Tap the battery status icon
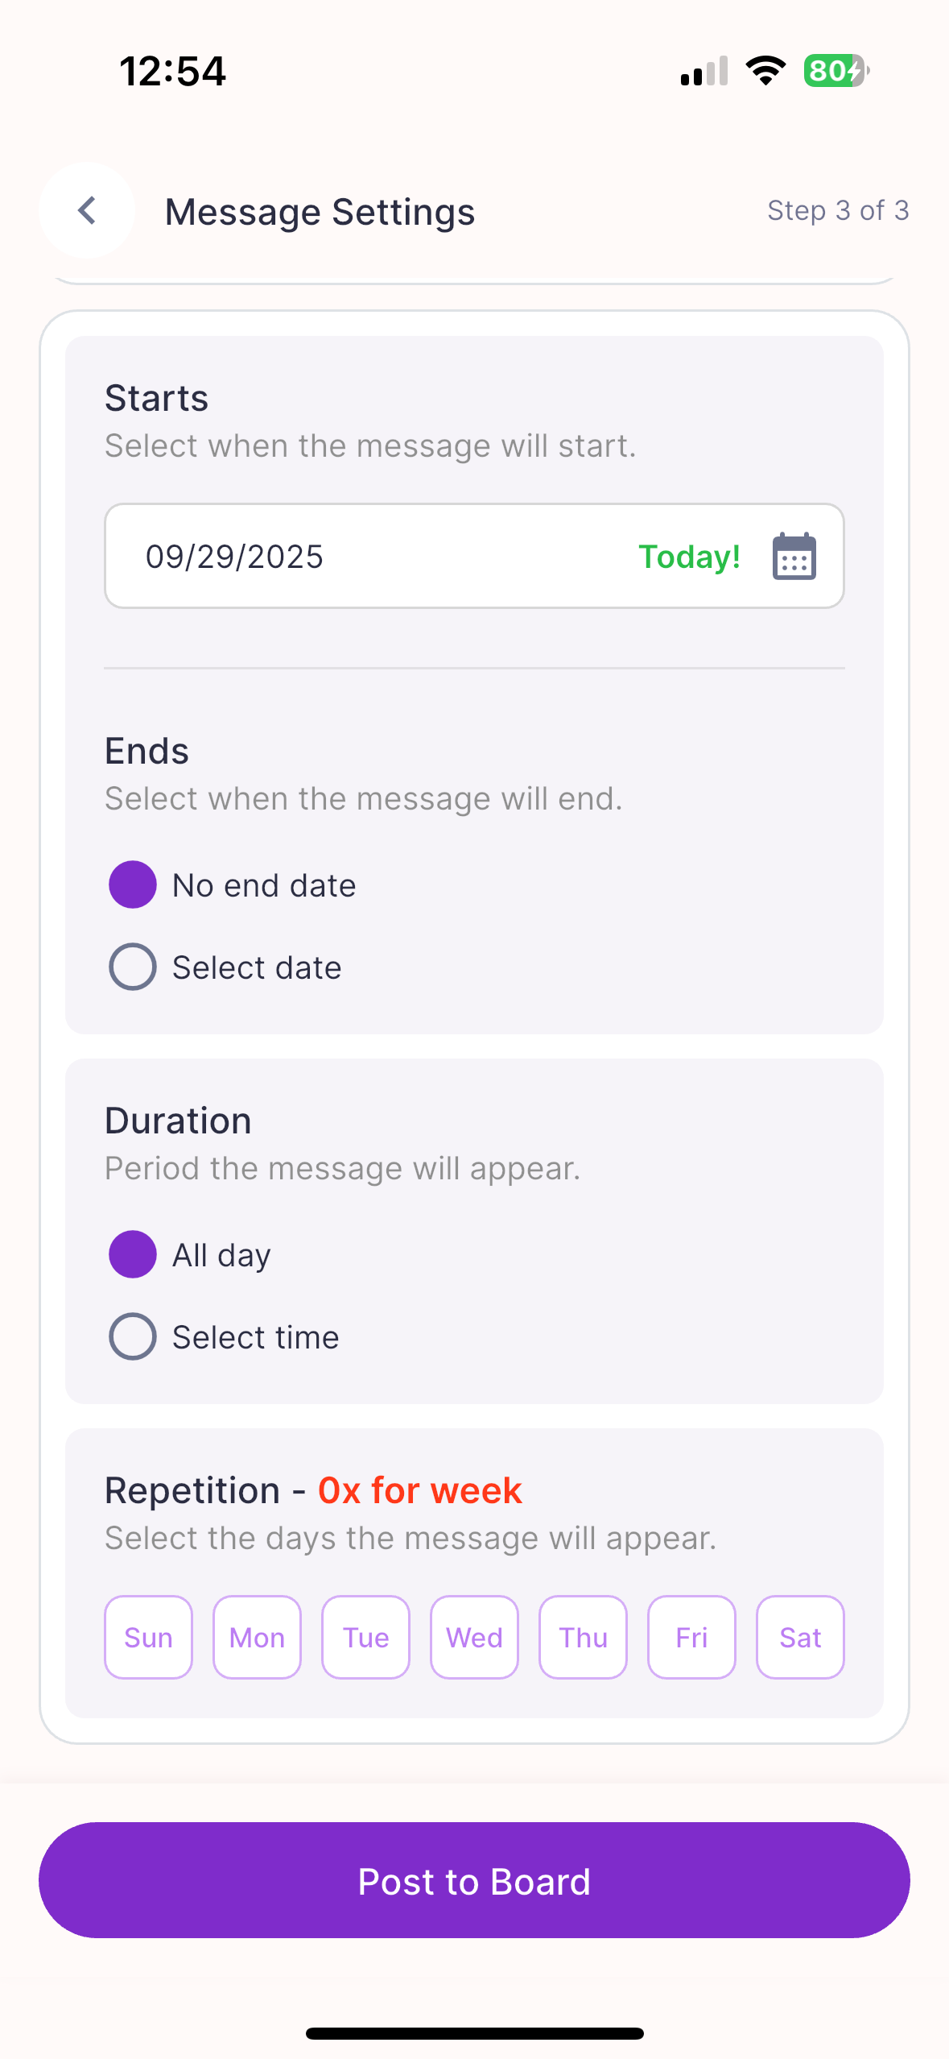Screen dimensions: 949x2059 [x=836, y=71]
